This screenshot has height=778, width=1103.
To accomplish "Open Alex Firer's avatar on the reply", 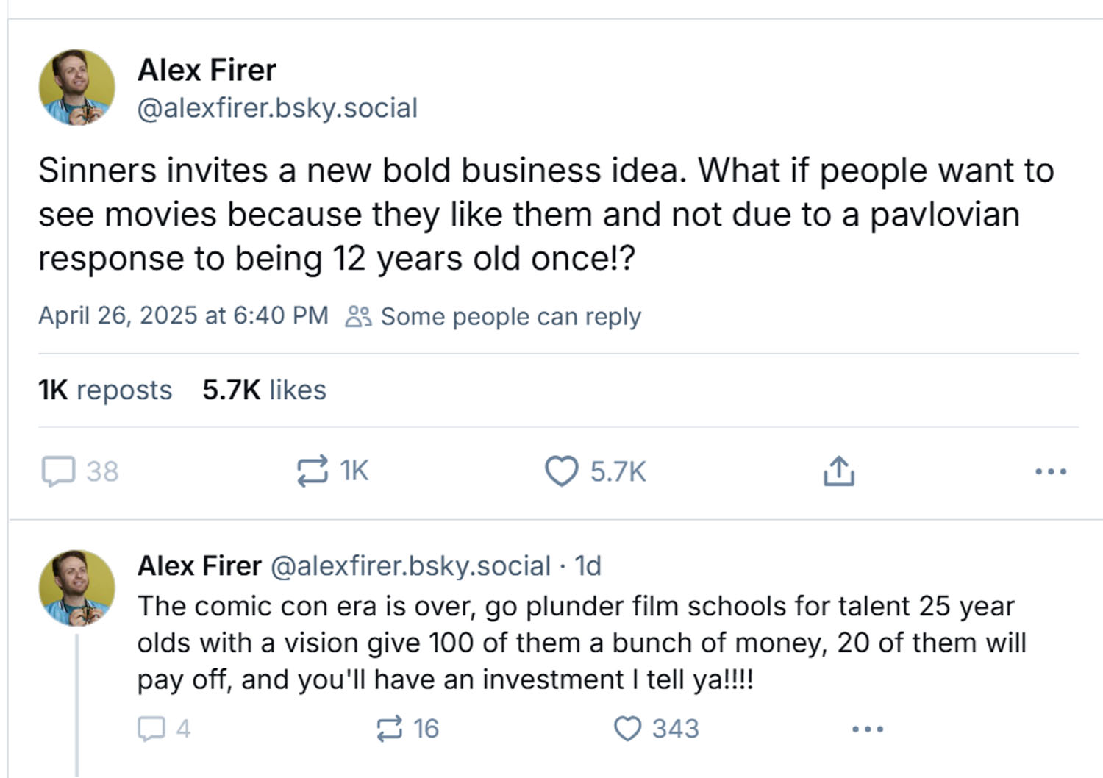I will click(x=77, y=588).
